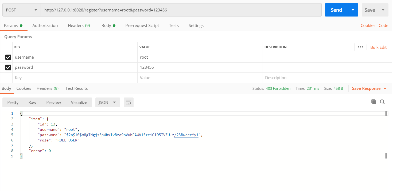Viewport: 393px width, 191px height.
Task: Switch to the Authorization tab
Action: 45,25
